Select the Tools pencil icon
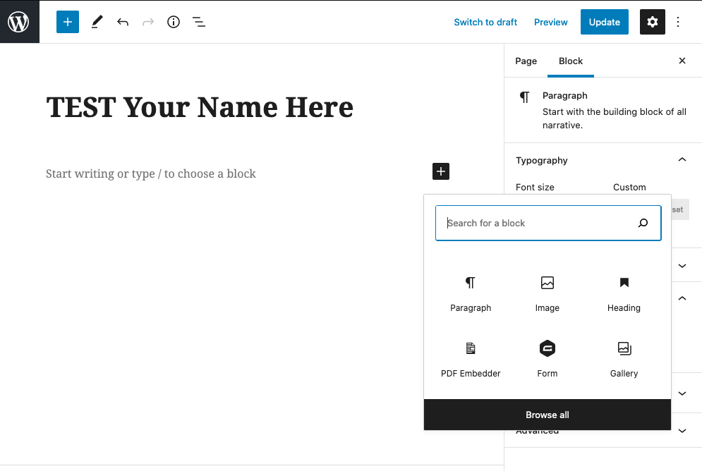 coord(97,22)
